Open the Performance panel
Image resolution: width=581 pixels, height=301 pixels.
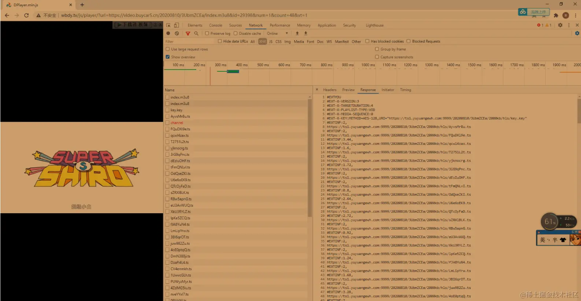(x=280, y=25)
